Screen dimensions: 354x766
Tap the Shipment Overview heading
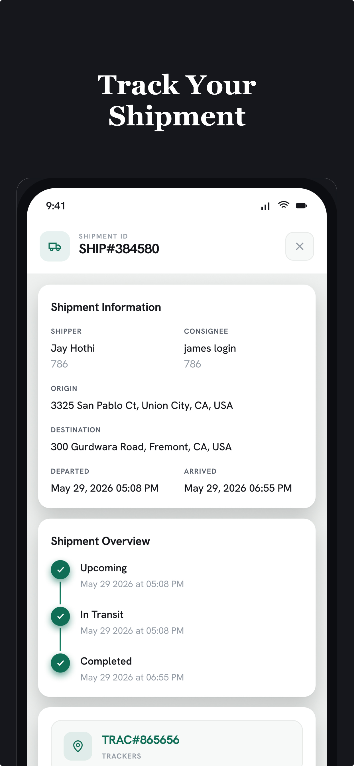[x=100, y=541]
